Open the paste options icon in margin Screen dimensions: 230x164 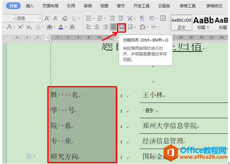click(29, 156)
